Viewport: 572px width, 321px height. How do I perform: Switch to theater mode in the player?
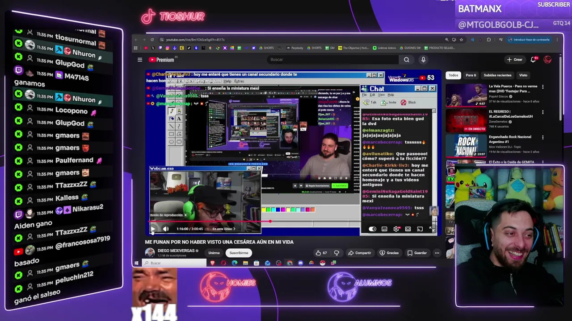[408, 229]
